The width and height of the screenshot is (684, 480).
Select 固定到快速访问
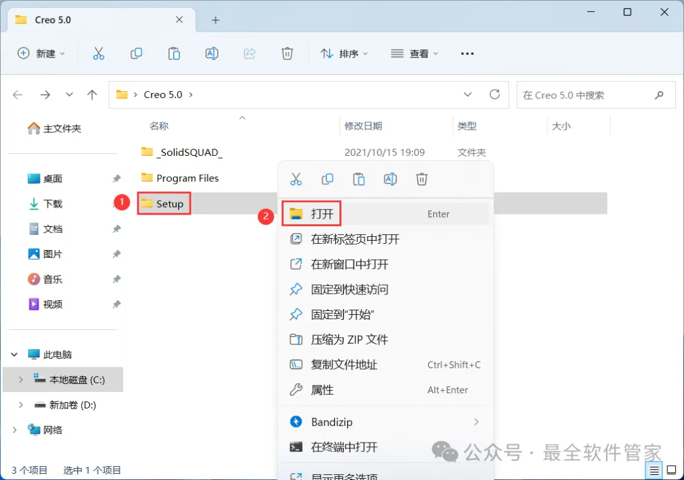point(385,289)
